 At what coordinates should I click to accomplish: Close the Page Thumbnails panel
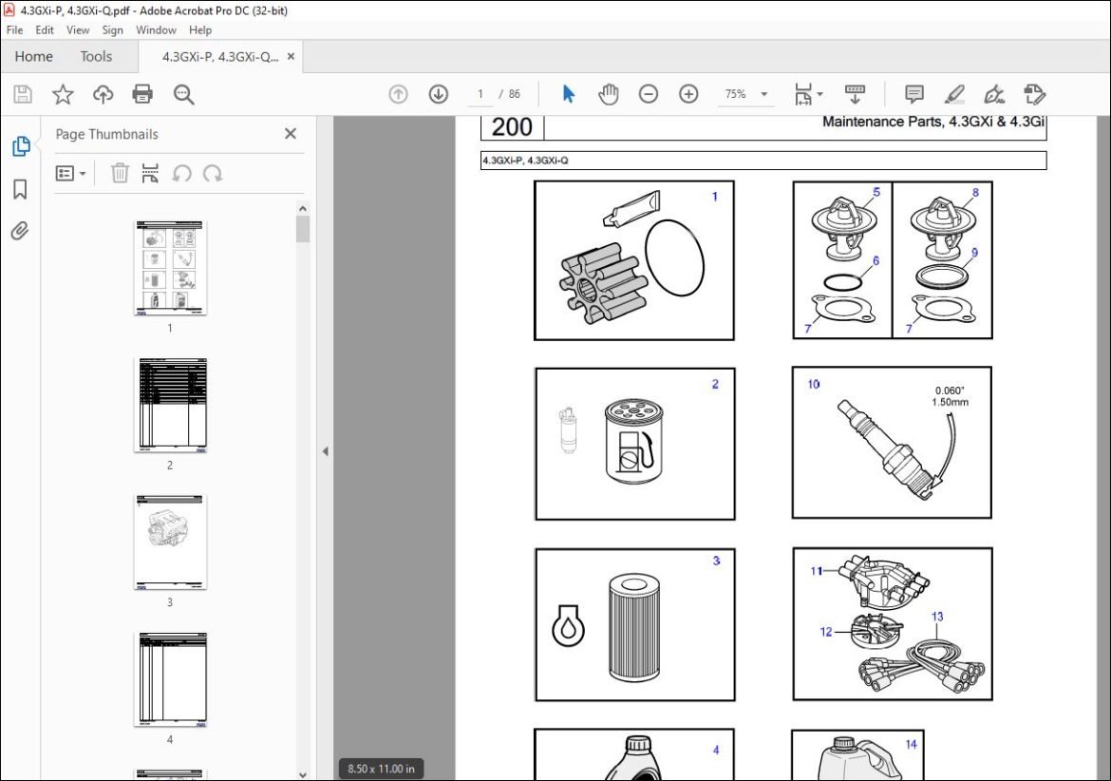tap(290, 133)
